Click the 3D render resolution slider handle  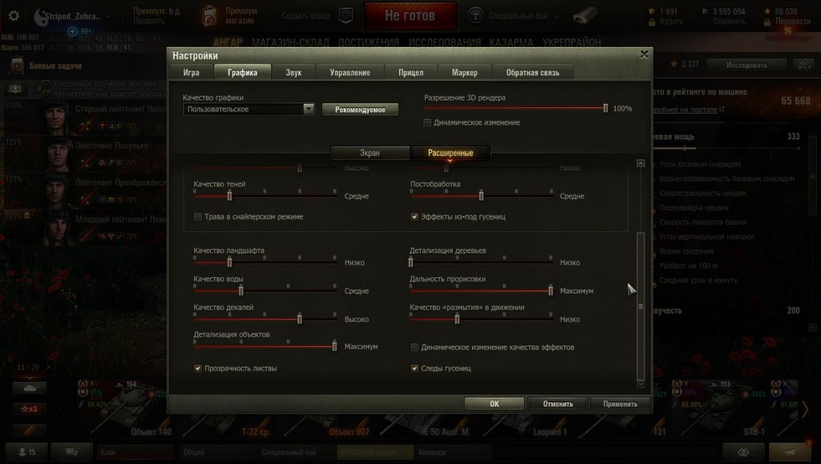[605, 108]
